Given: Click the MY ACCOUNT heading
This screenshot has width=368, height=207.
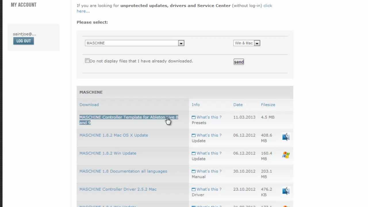Looking at the screenshot, I should (24, 5).
